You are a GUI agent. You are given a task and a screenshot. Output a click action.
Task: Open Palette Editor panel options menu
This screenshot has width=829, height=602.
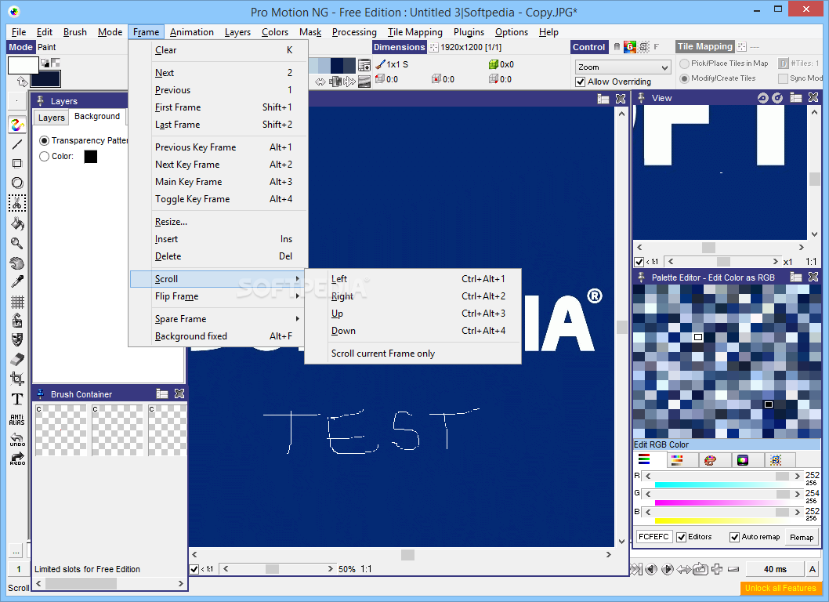pos(795,277)
